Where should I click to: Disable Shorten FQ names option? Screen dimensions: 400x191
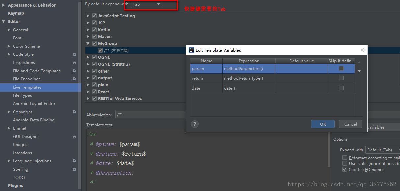(345, 169)
